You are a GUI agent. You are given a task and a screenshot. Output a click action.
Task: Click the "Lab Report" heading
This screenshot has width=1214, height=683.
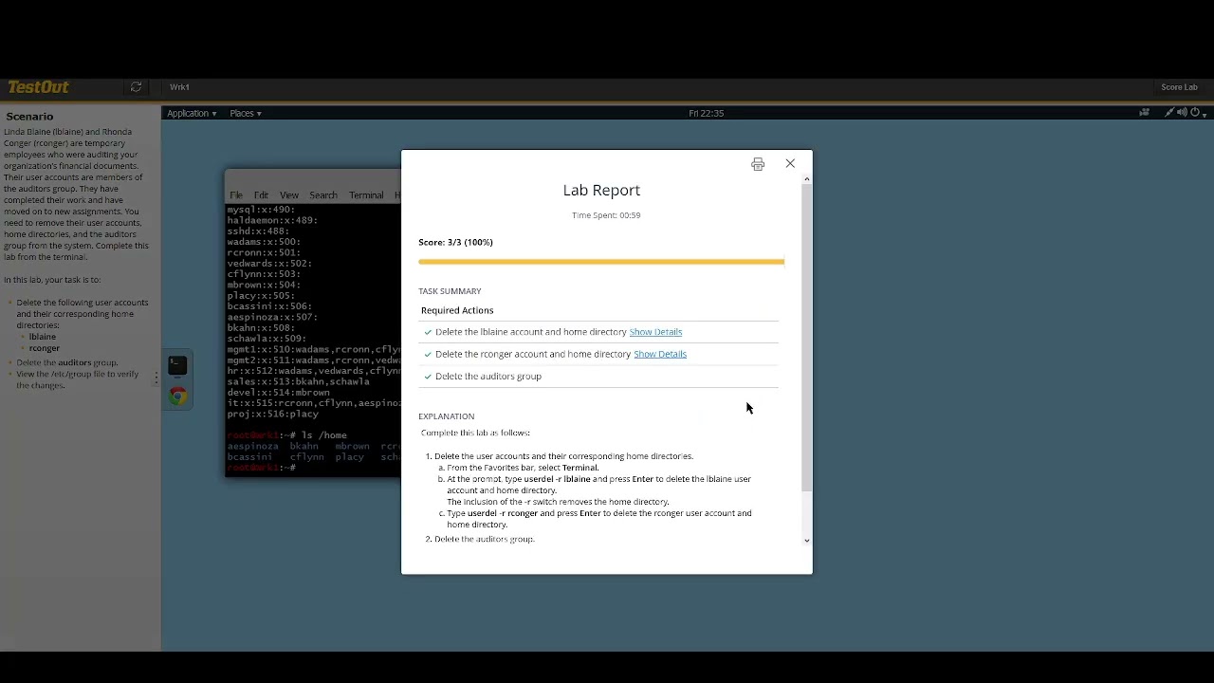click(x=601, y=191)
